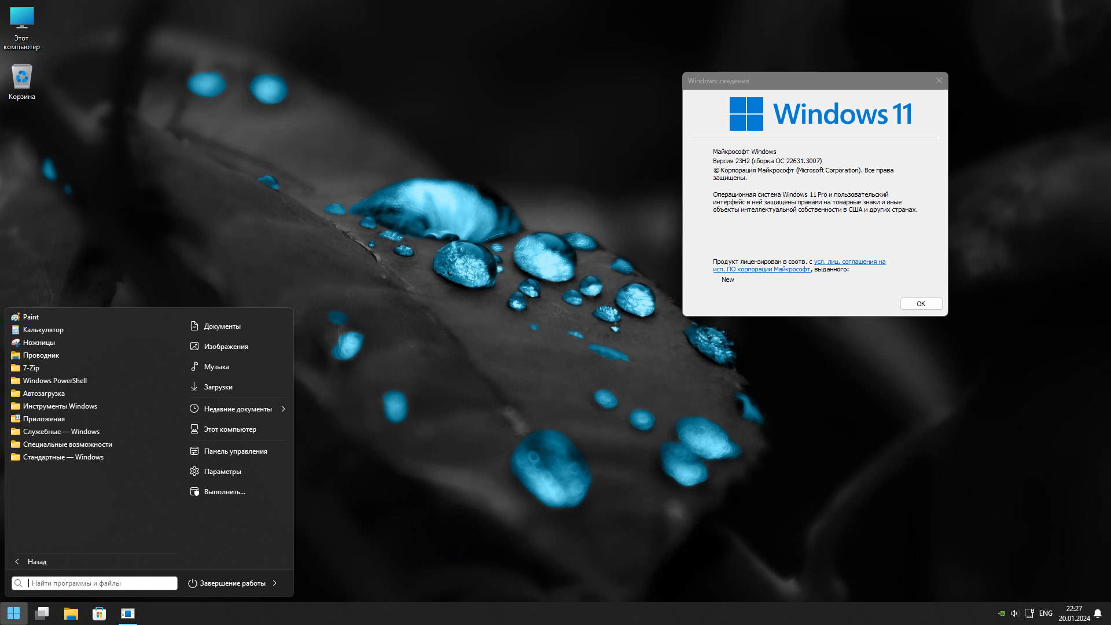Open Microsoft Store taskbar icon

[x=99, y=613]
